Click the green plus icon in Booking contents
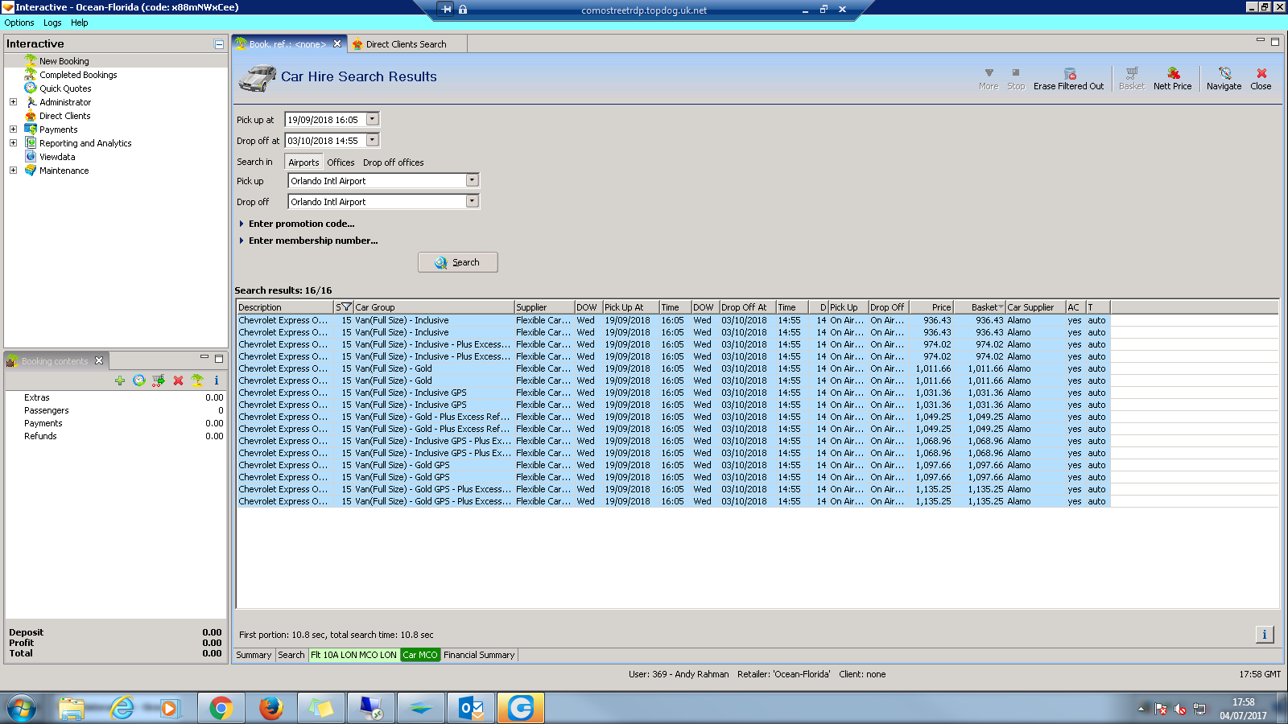Screen dimensions: 1288x724 (x=120, y=381)
